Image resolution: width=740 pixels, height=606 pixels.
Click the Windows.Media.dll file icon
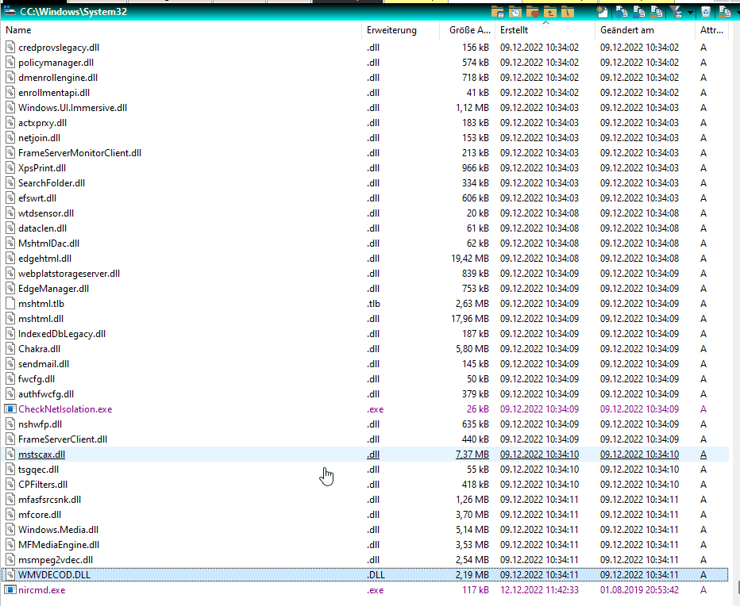(x=10, y=530)
